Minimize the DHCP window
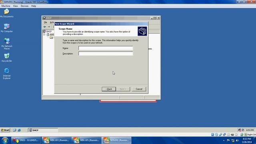 (x=152, y=18)
